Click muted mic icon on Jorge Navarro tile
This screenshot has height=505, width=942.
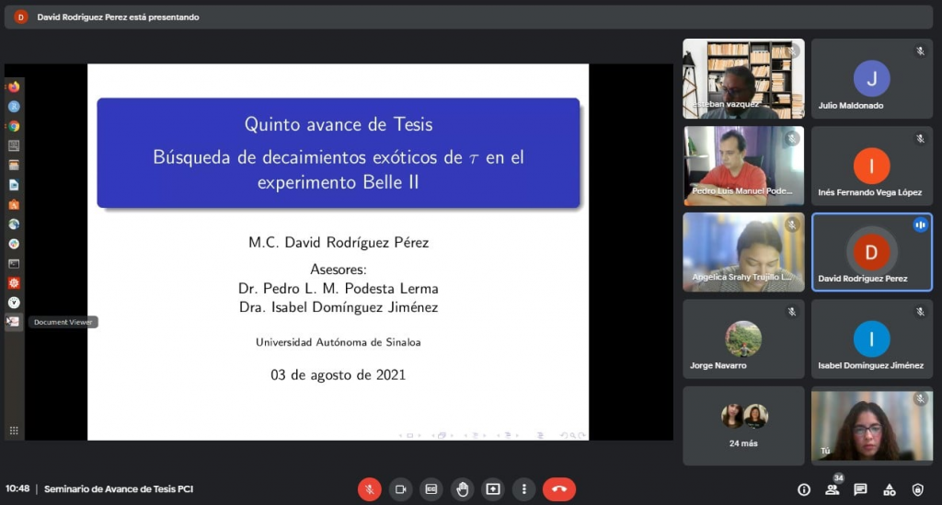792,312
